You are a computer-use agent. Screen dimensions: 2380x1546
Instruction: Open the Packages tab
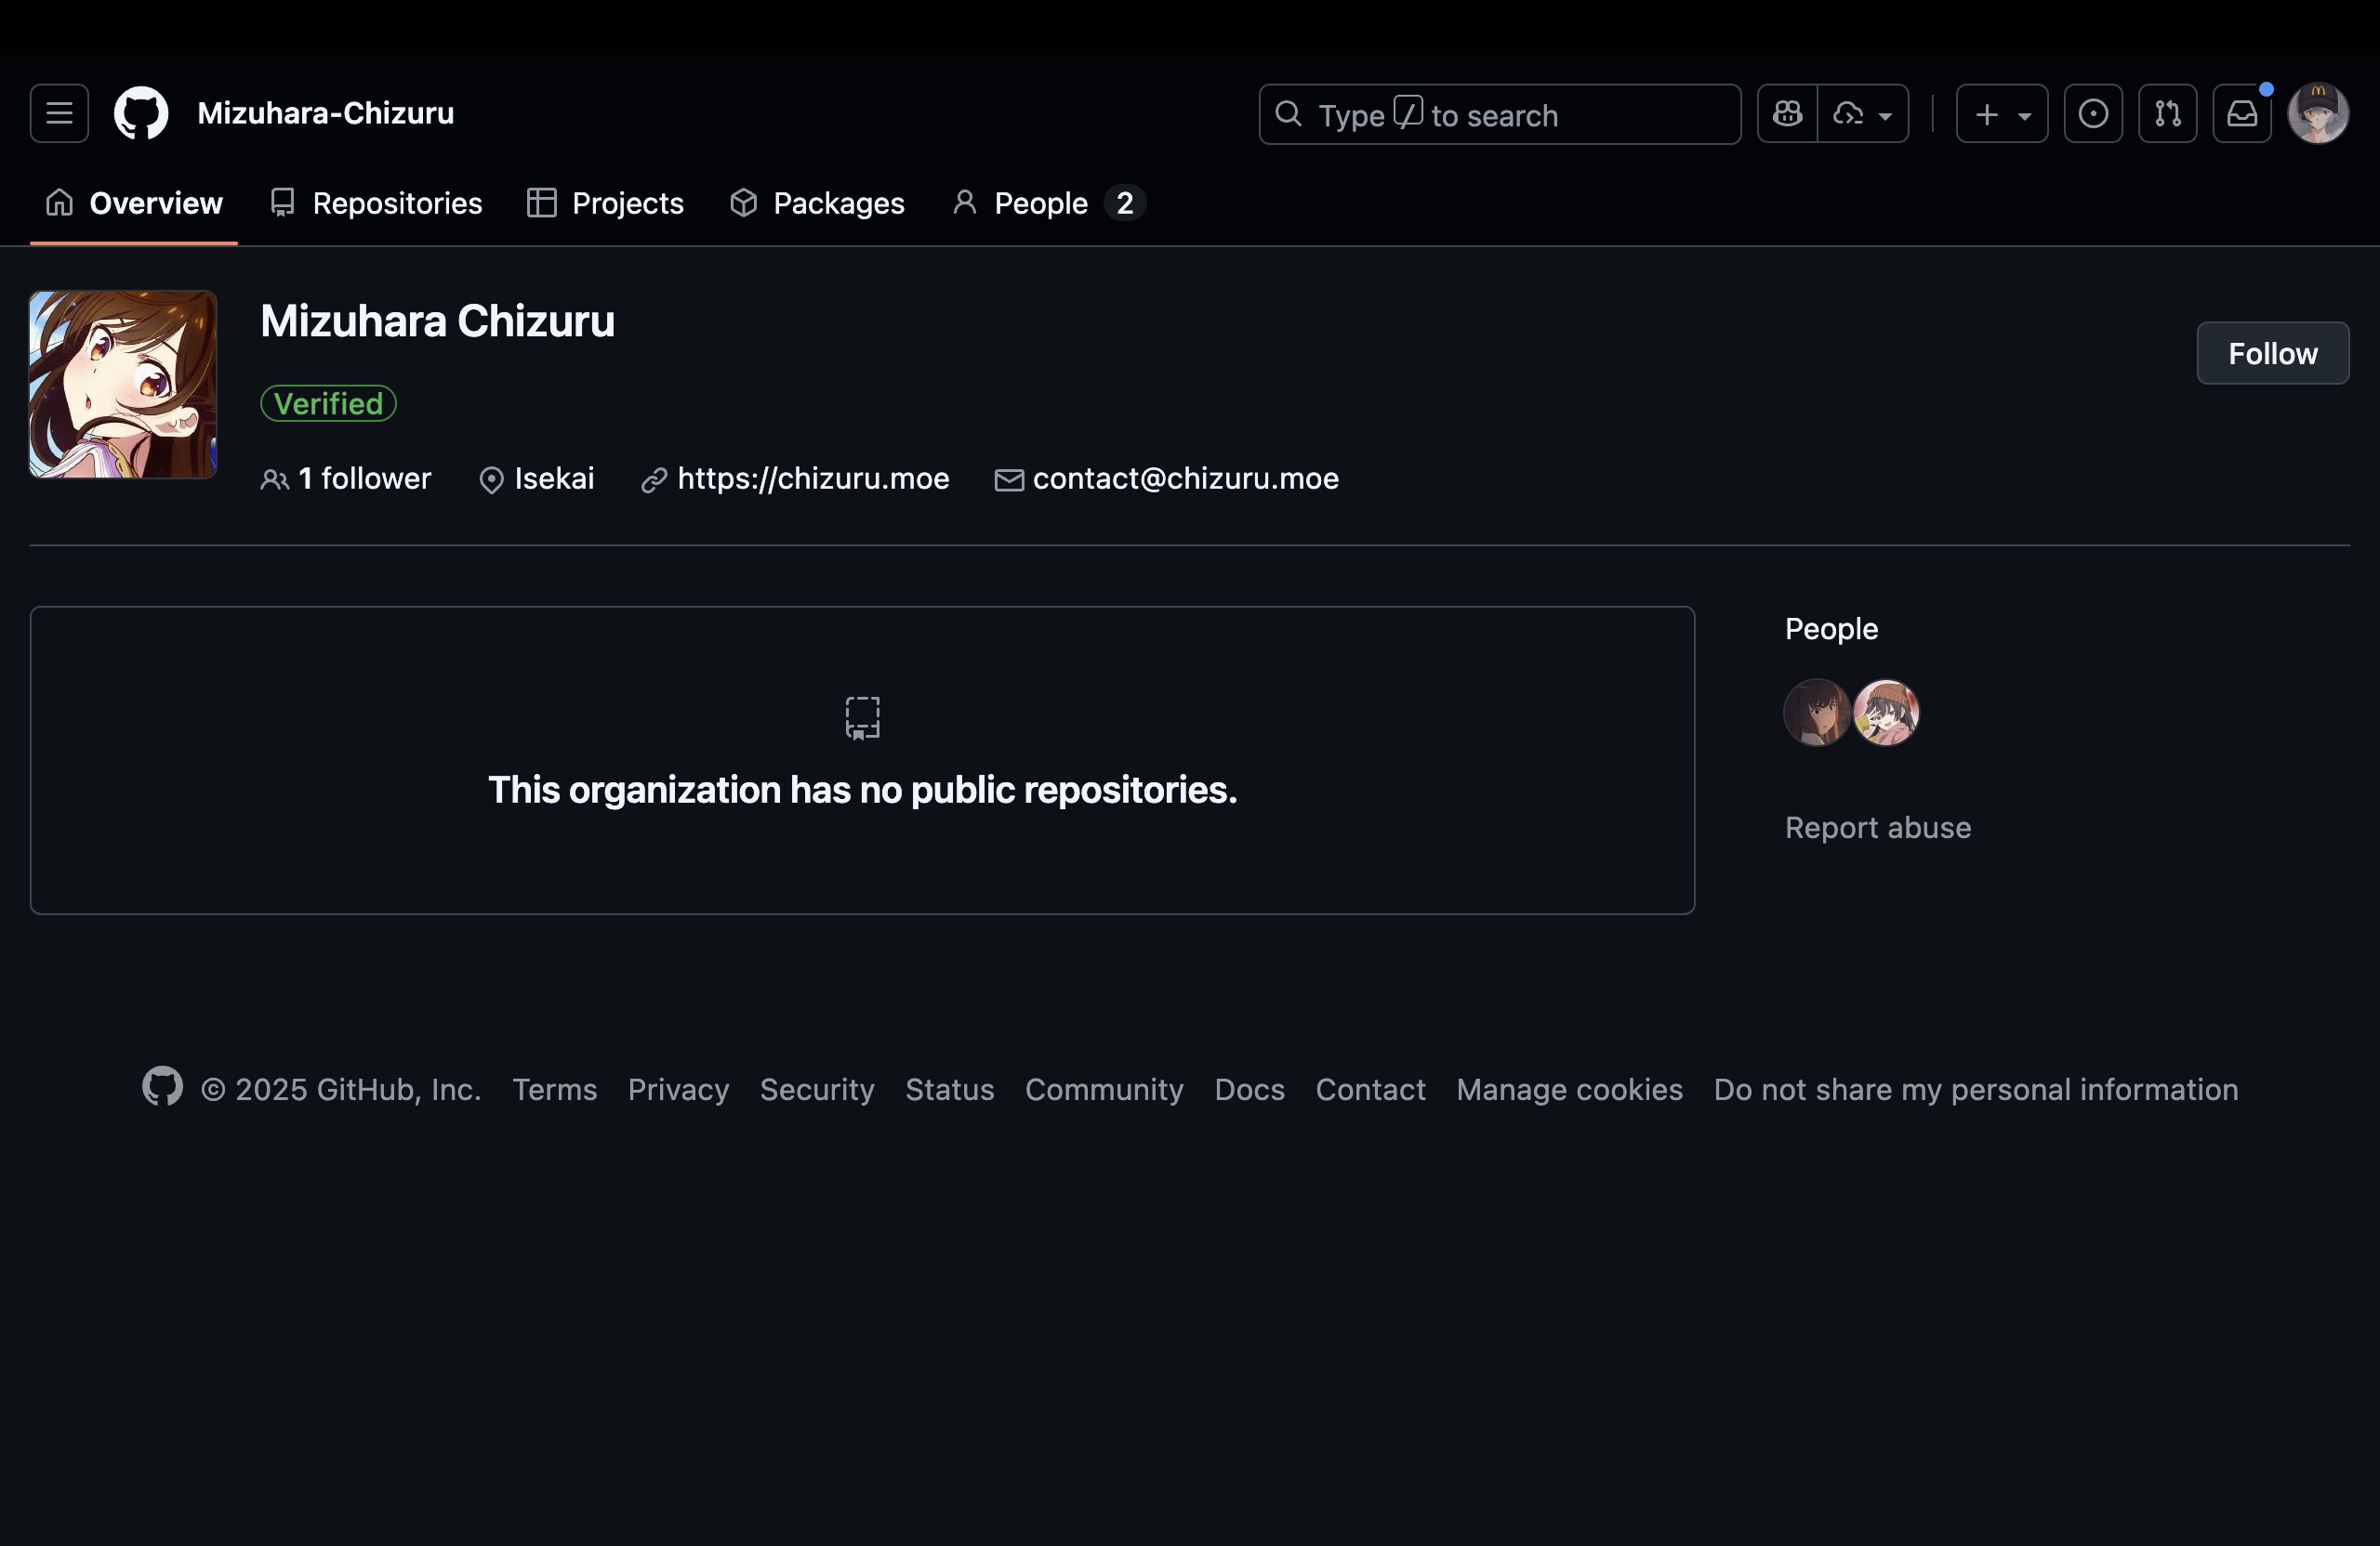(x=817, y=203)
